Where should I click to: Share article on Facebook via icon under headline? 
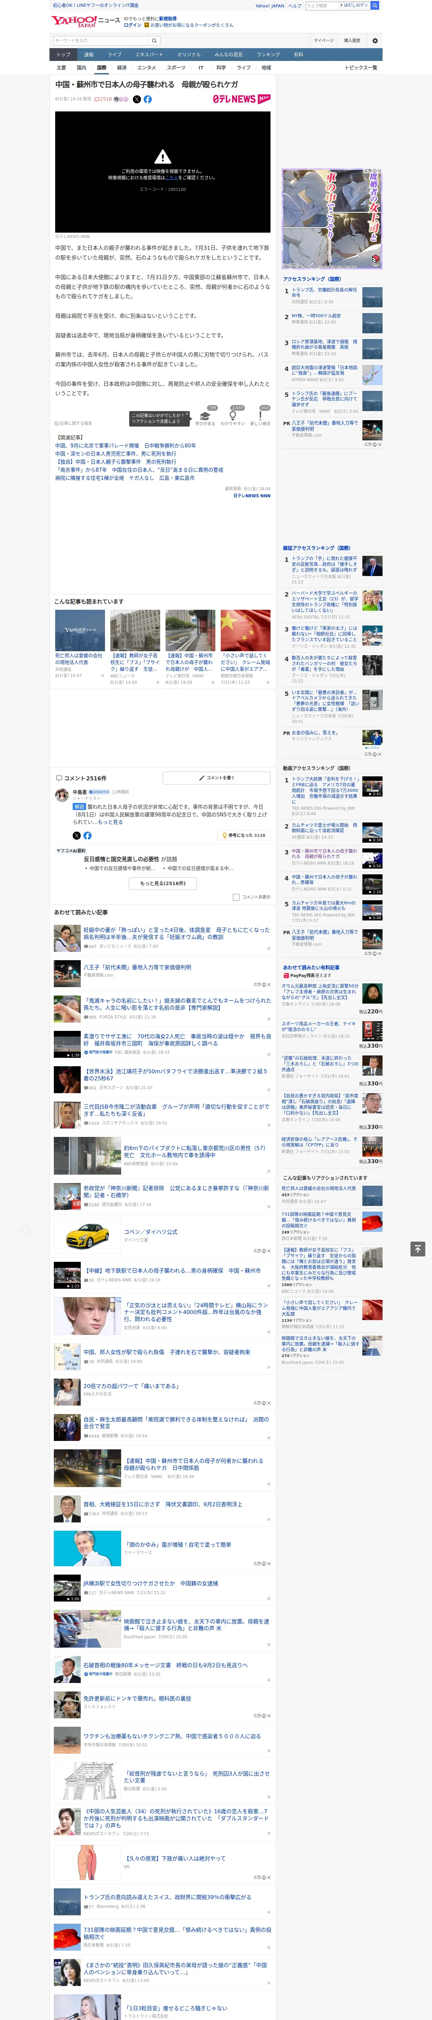coord(147,100)
